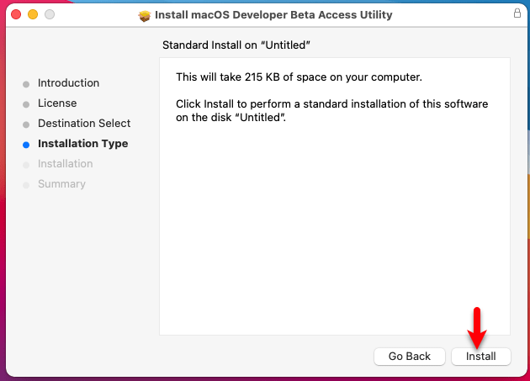
Task: Click the window title text
Action: pyautogui.click(x=273, y=15)
